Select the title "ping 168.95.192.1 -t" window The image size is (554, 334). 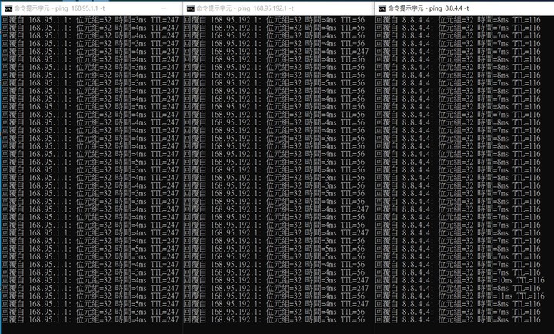pyautogui.click(x=245, y=8)
